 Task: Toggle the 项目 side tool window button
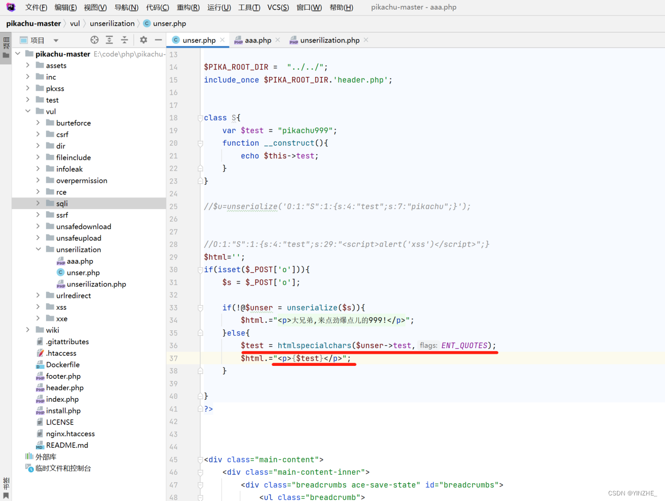tap(6, 48)
